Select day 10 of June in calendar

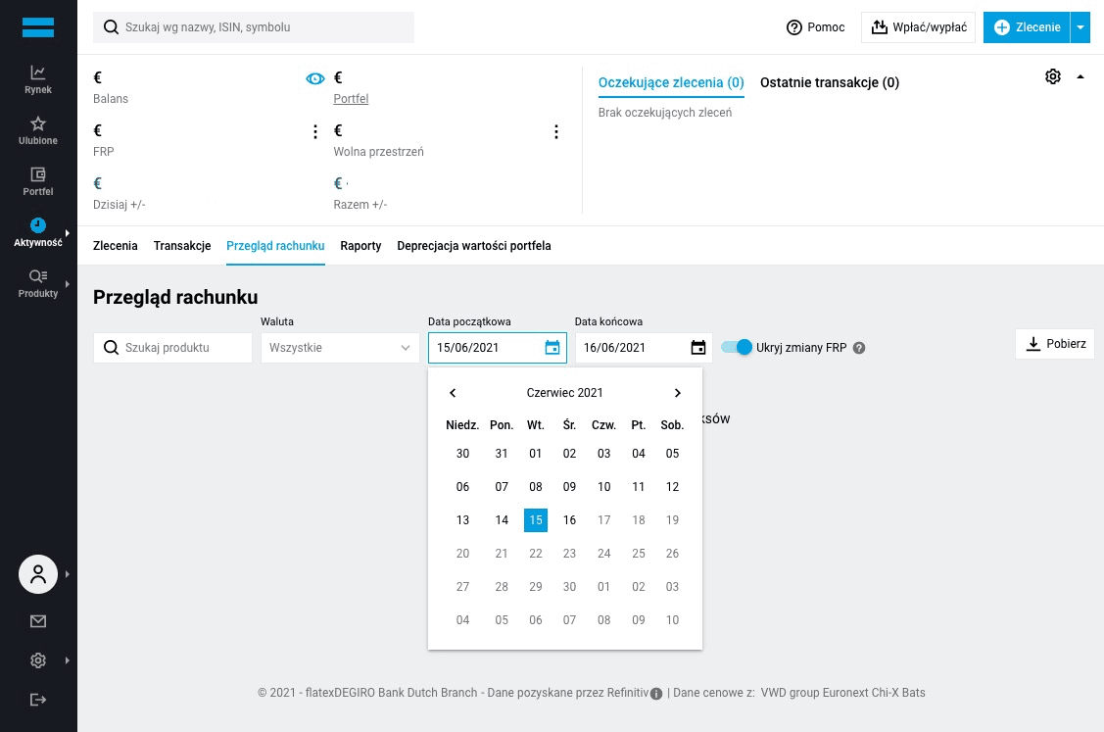(604, 487)
